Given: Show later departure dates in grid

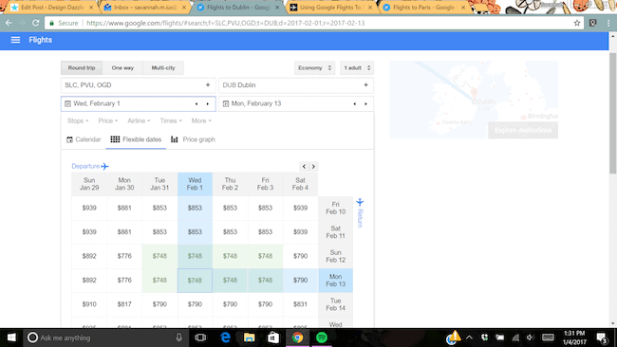Looking at the screenshot, I should click(x=313, y=166).
